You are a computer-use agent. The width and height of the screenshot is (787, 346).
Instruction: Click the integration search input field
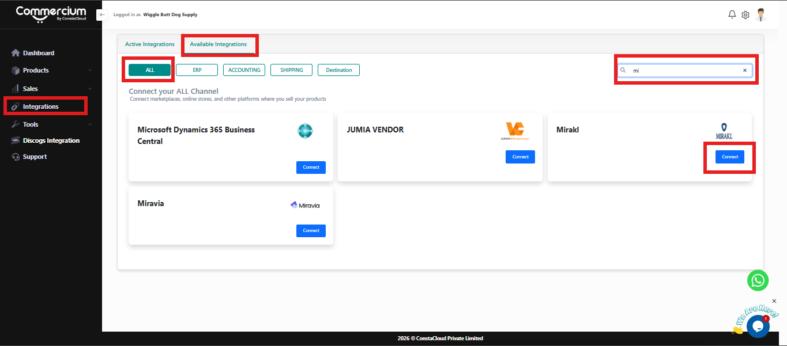click(x=685, y=70)
